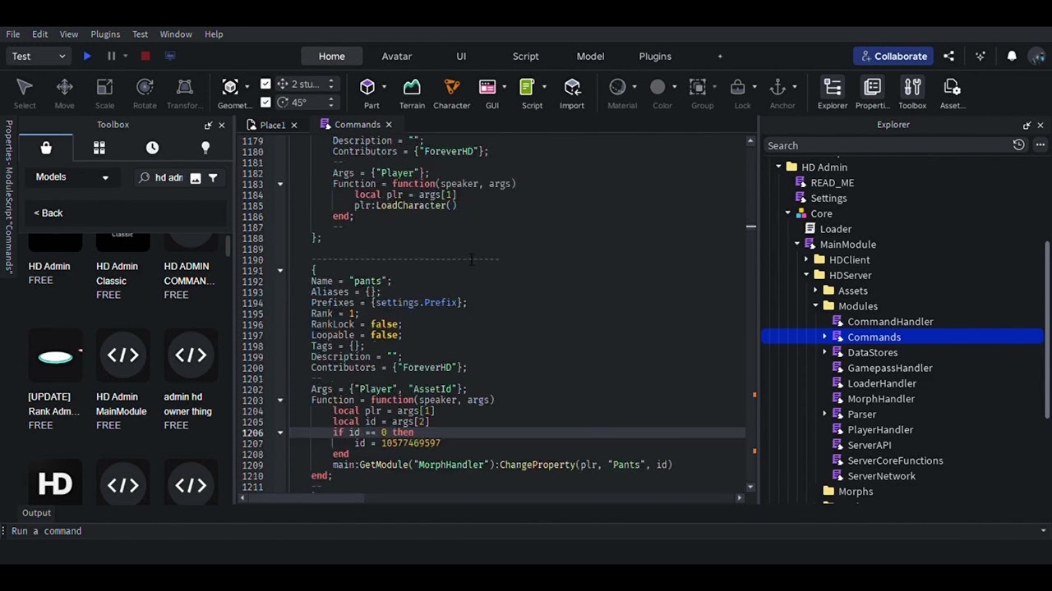The image size is (1052, 591).
Task: Collapse code fold at line 1206
Action: (279, 433)
